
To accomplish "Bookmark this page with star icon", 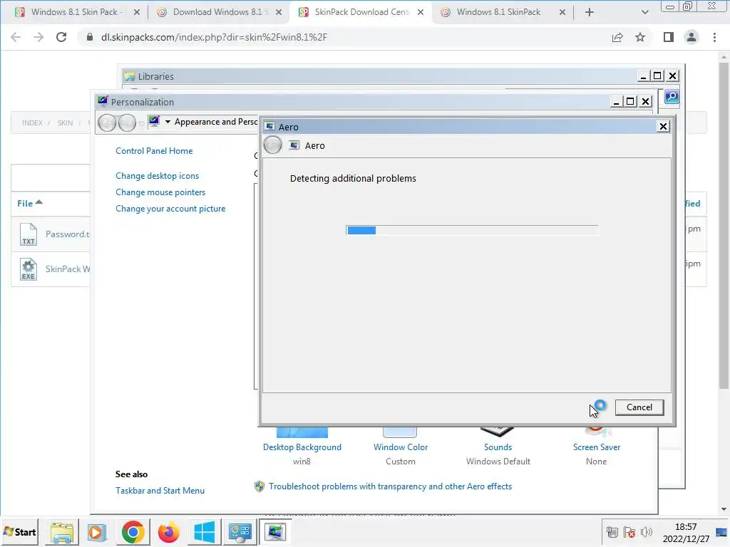I will pos(640,37).
